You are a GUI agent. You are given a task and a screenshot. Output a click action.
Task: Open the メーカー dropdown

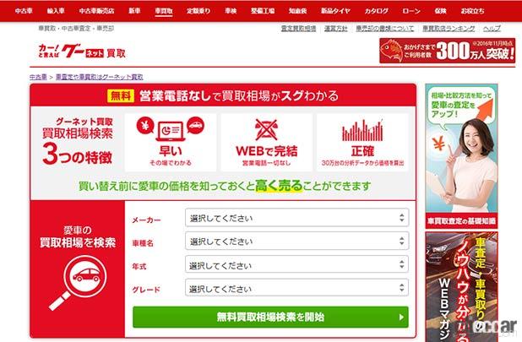(x=297, y=218)
